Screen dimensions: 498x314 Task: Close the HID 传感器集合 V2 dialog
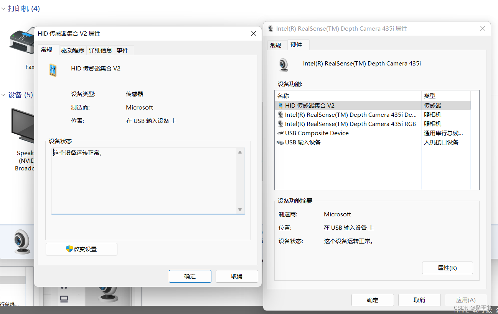coord(254,34)
